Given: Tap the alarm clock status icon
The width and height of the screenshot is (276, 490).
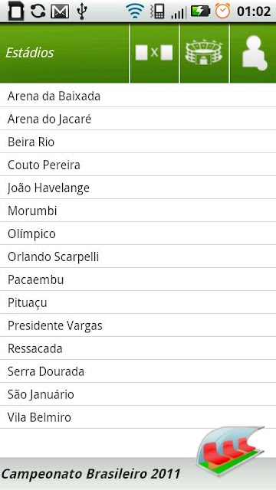Looking at the screenshot, I should coord(222,11).
